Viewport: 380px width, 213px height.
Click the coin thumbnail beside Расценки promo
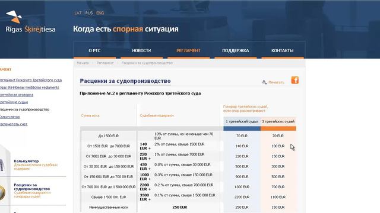click(x=2, y=192)
